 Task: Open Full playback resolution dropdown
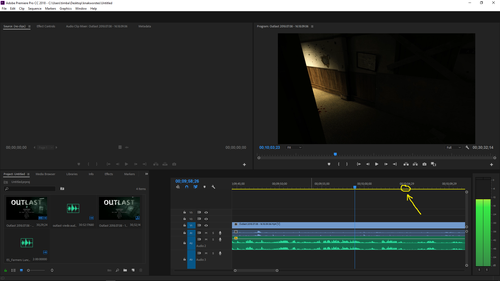[453, 148]
